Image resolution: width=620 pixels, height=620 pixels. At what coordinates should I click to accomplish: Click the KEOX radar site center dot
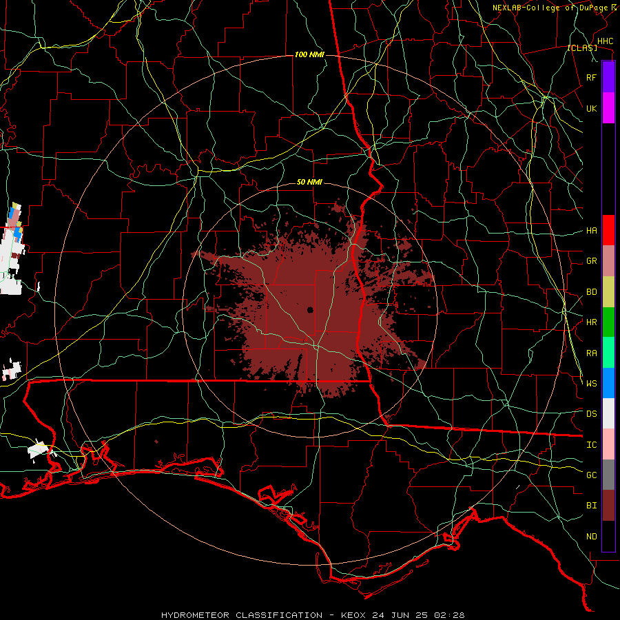click(x=310, y=310)
